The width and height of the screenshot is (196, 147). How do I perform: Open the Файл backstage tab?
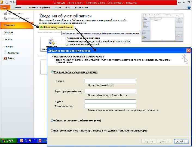pos(5,8)
